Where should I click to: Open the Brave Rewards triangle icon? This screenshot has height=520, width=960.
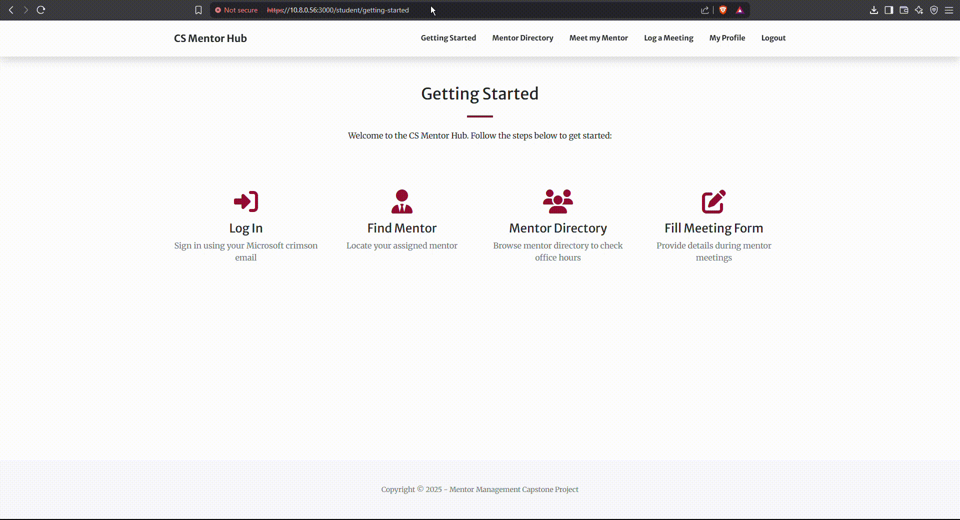(x=739, y=10)
